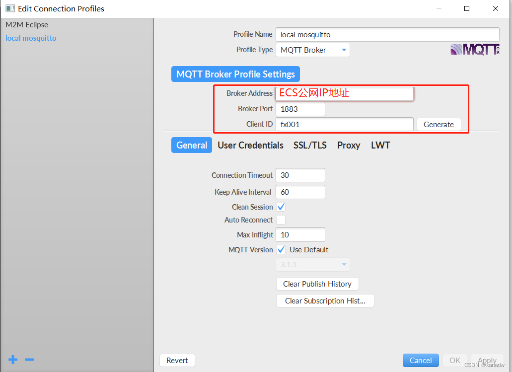512x372 pixels.
Task: Select the local mosquitto profile
Action: [31, 38]
